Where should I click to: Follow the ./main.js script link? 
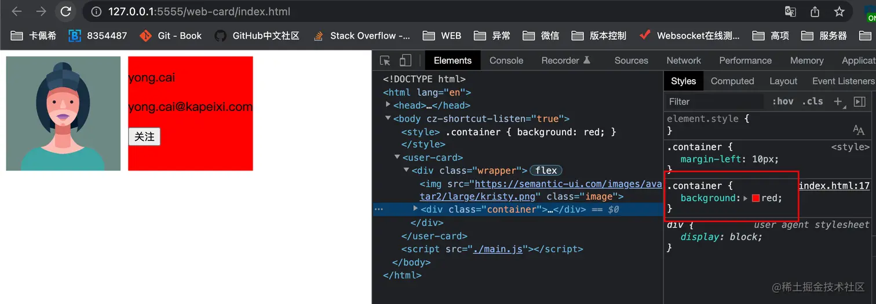coord(497,249)
